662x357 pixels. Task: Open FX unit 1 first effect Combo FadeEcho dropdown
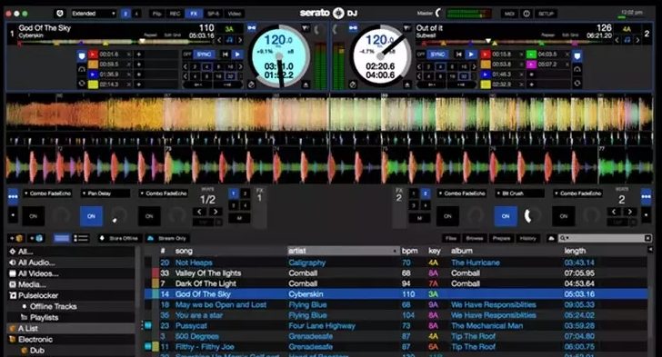tap(47, 193)
